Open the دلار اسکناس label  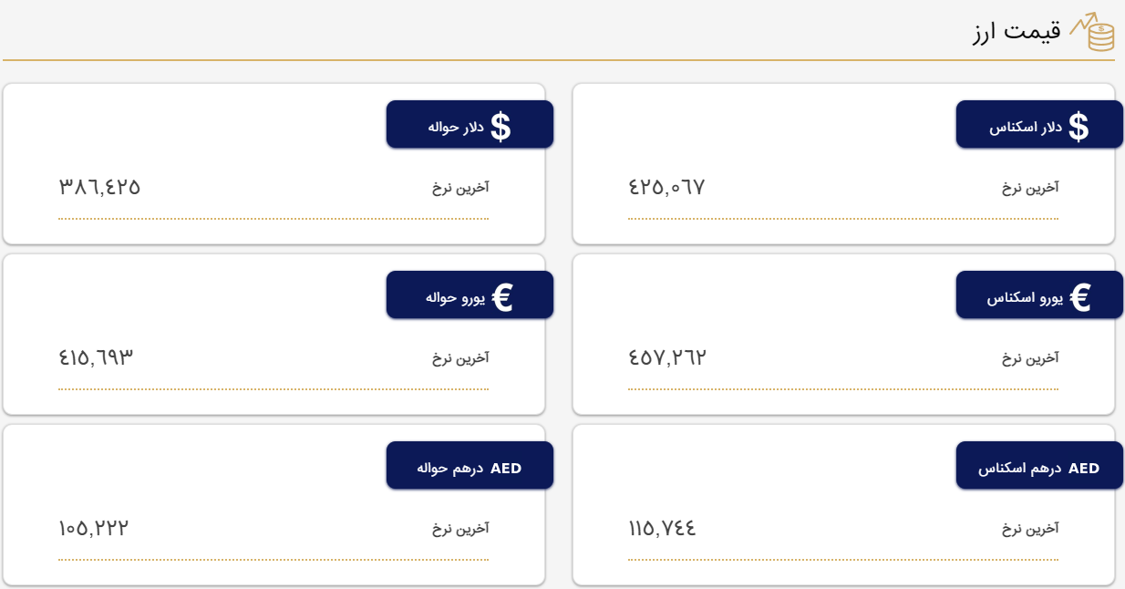point(1026,127)
